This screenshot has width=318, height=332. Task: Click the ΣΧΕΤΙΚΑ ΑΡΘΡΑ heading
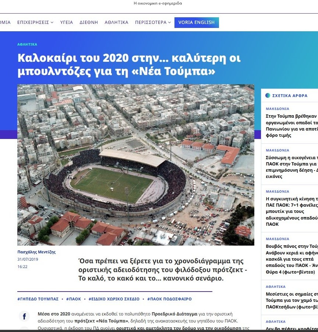pyautogui.click(x=290, y=96)
